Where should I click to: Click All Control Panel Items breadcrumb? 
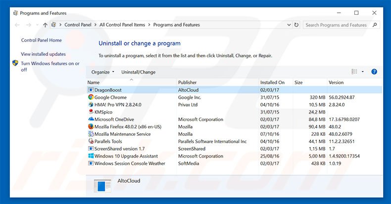click(x=122, y=25)
